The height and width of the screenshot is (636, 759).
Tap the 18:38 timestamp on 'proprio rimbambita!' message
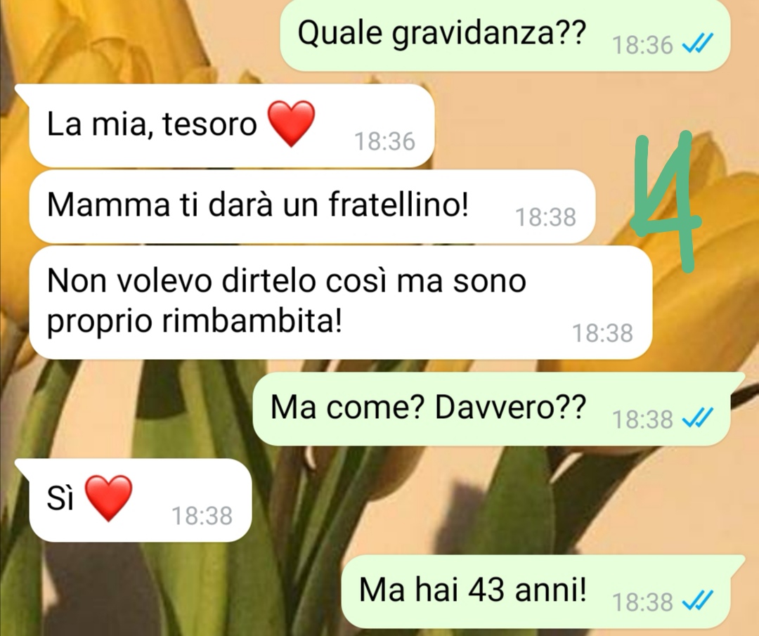603,334
